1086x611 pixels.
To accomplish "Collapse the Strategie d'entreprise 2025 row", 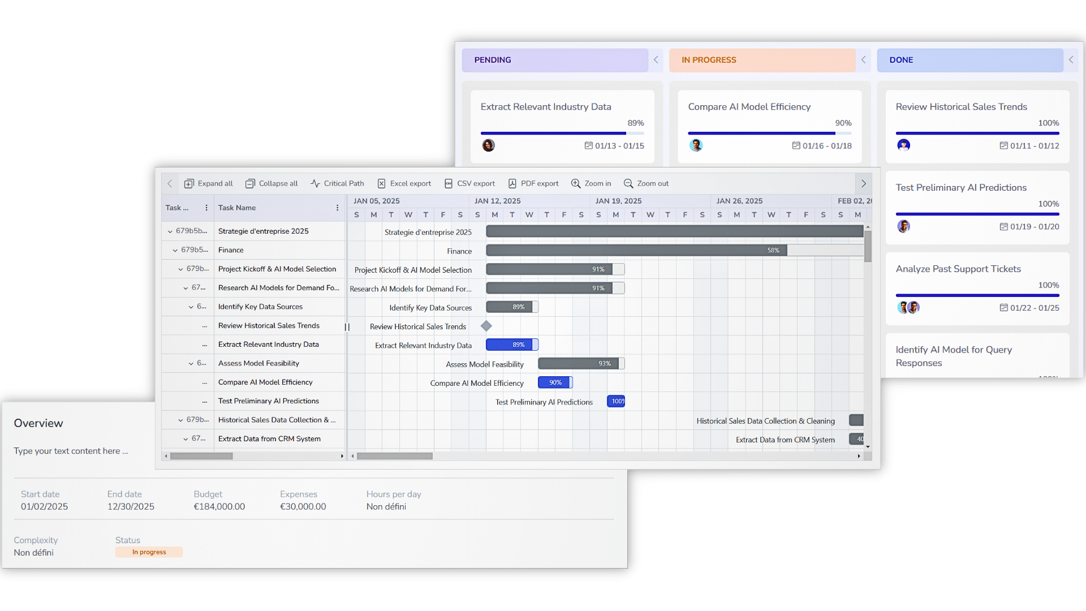I will pyautogui.click(x=170, y=231).
